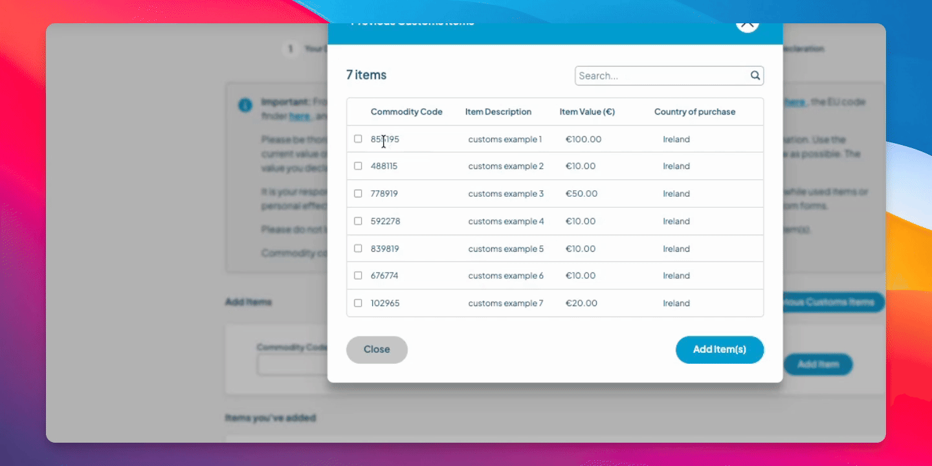Click commodity code 592278
The width and height of the screenshot is (932, 466).
pos(386,221)
